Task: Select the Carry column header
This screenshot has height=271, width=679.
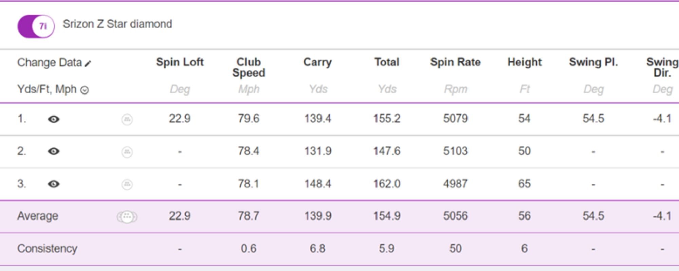Action: pyautogui.click(x=317, y=62)
